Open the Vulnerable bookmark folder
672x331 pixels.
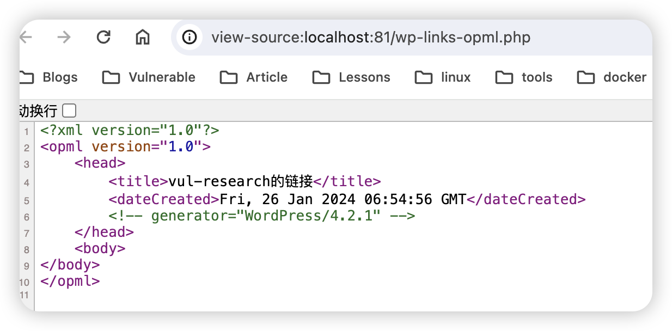click(x=149, y=77)
